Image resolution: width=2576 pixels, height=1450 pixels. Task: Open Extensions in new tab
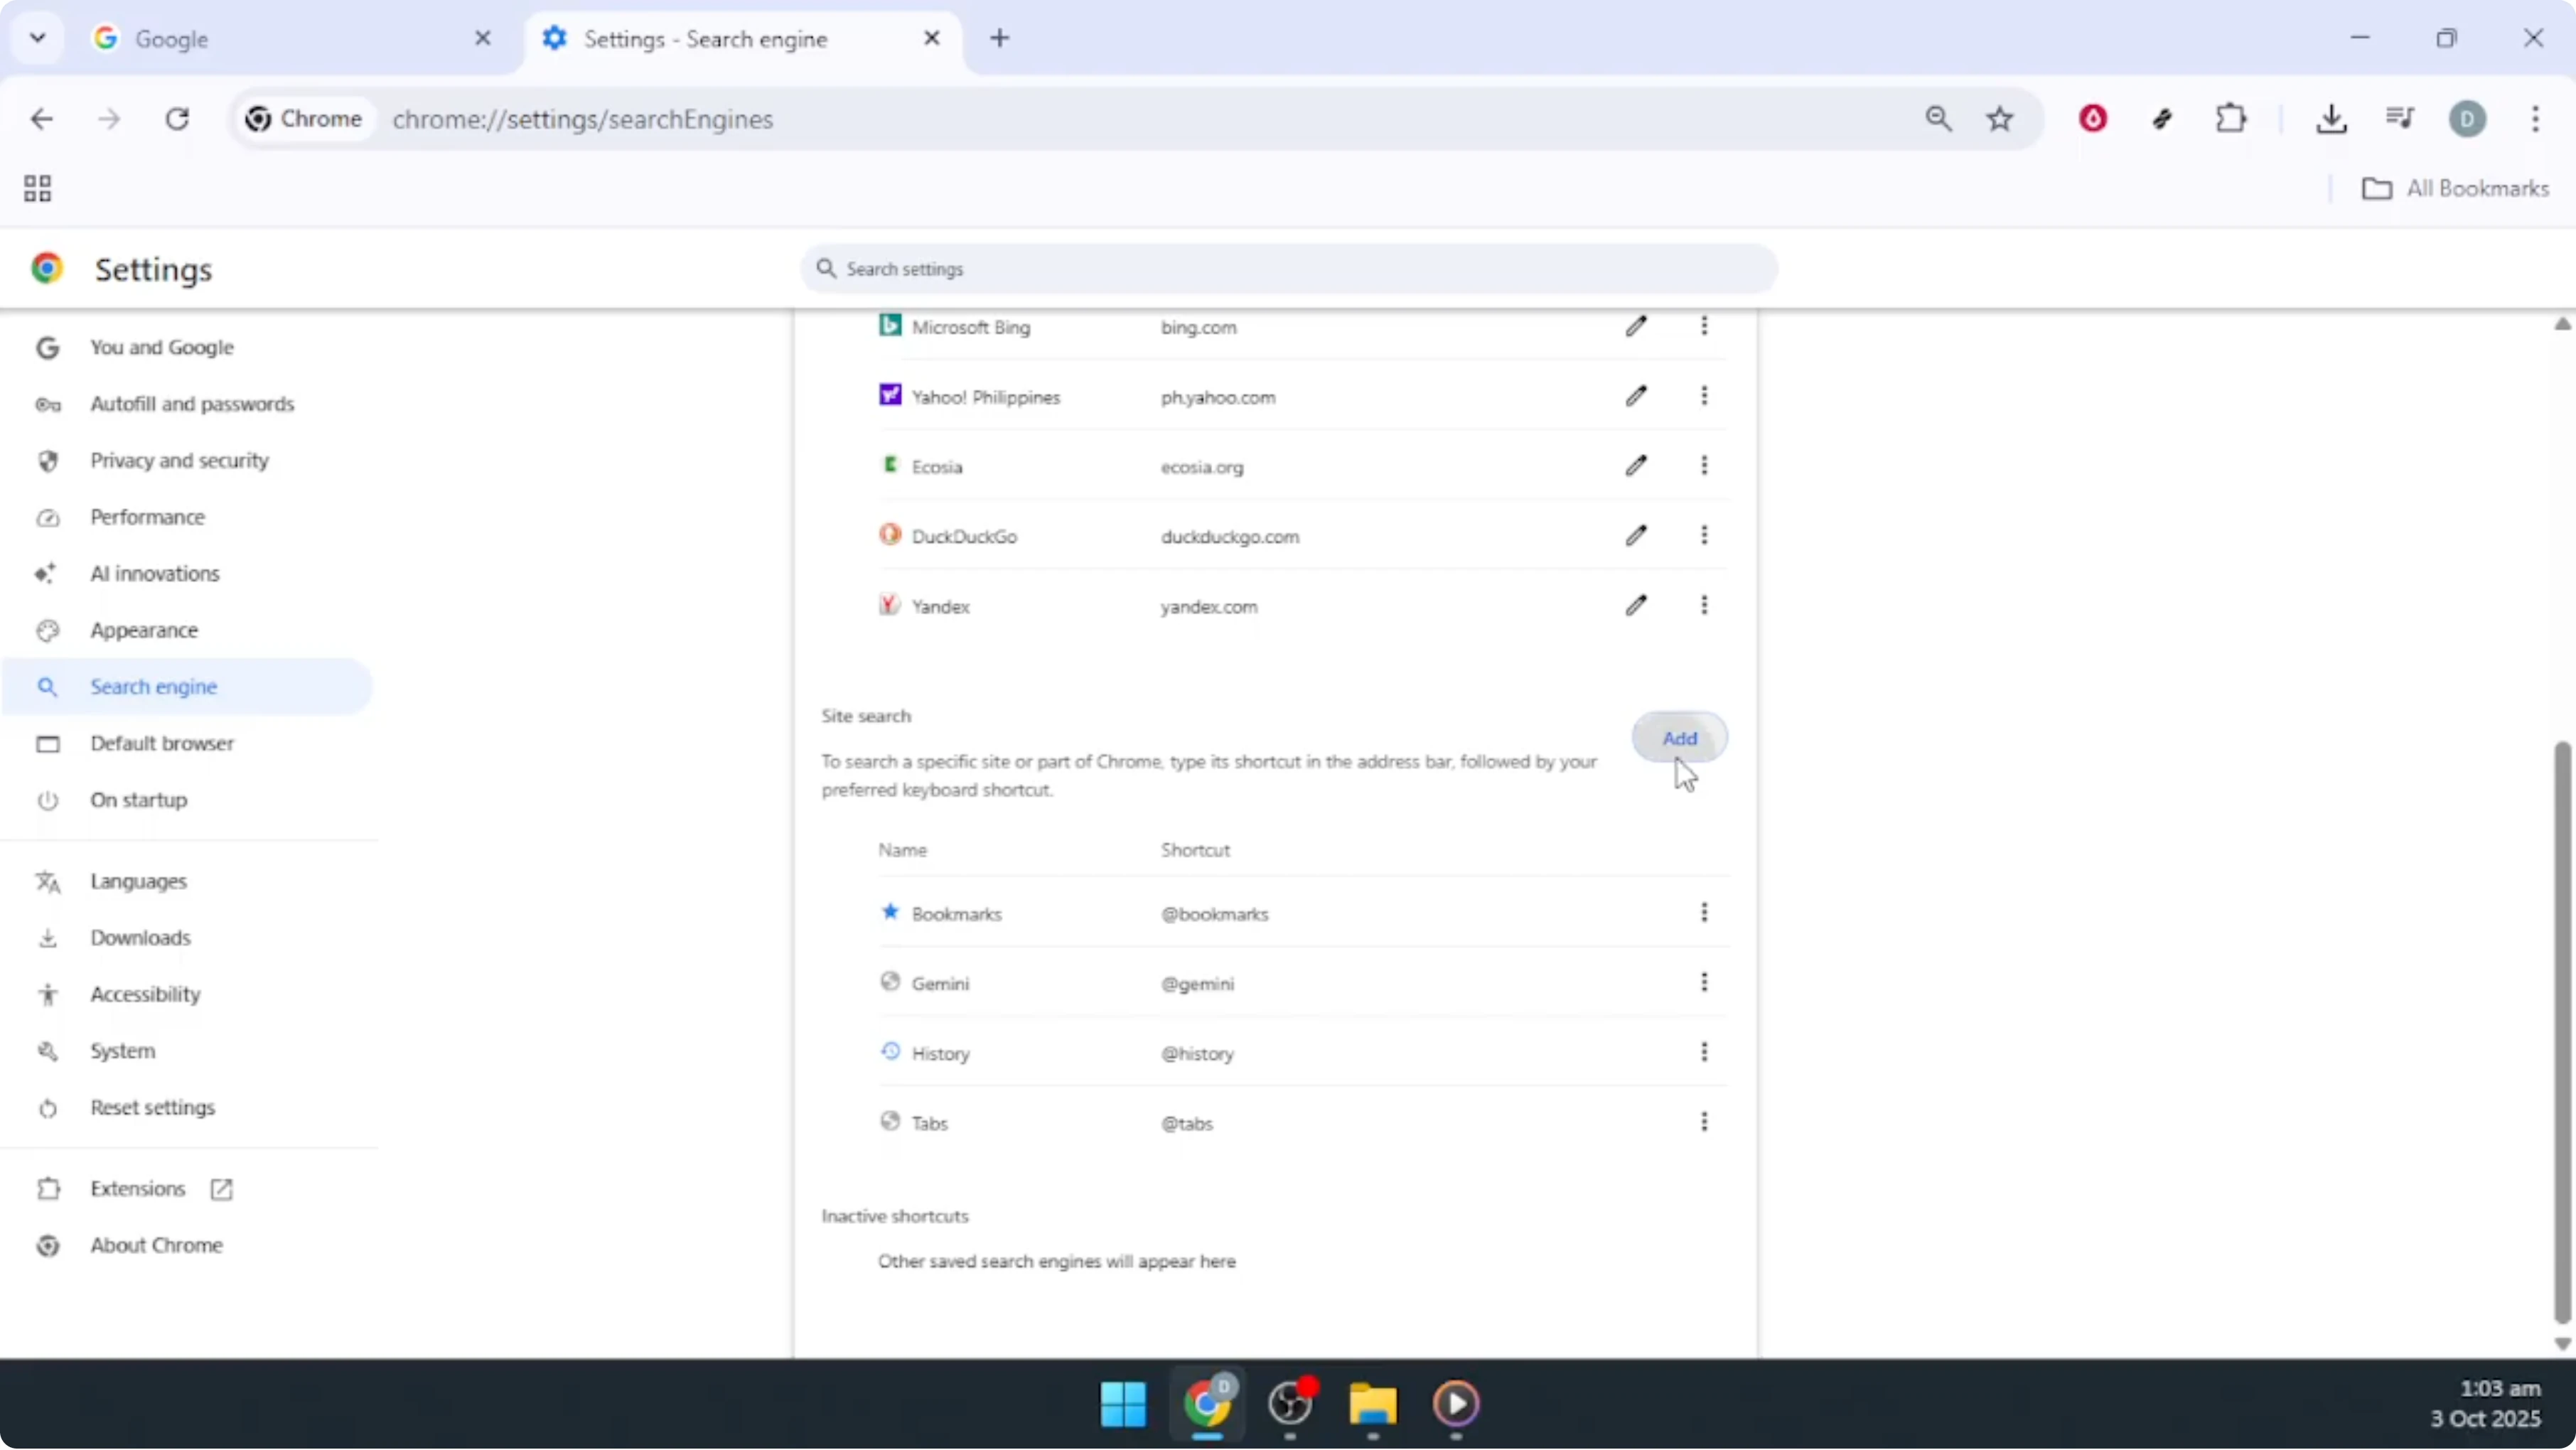pos(186,1189)
